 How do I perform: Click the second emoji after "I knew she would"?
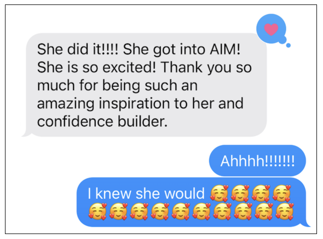(240, 194)
